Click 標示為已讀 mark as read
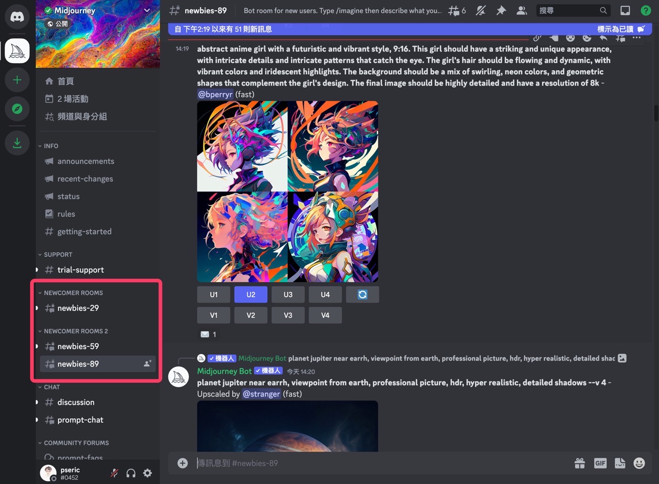This screenshot has height=484, width=659. (621, 29)
